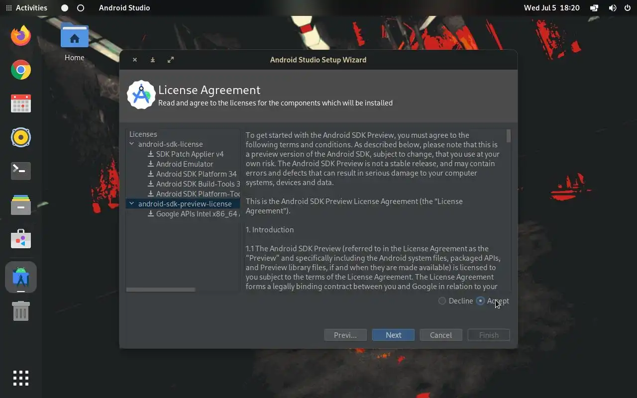The height and width of the screenshot is (398, 637).
Task: Collapse the android-sdk-preview-license chevron
Action: pyautogui.click(x=132, y=203)
